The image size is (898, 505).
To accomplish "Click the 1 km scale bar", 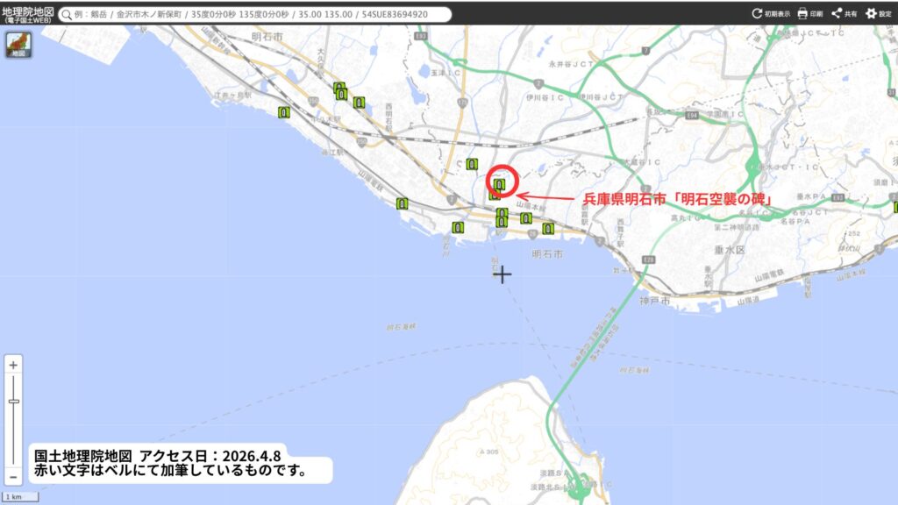I will pos(19,497).
